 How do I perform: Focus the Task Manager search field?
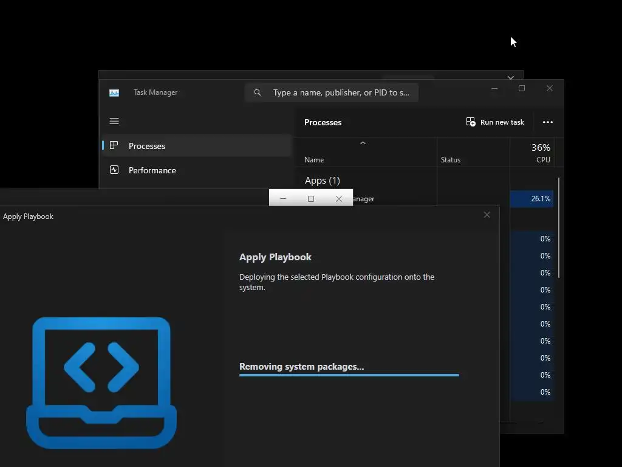pyautogui.click(x=332, y=92)
